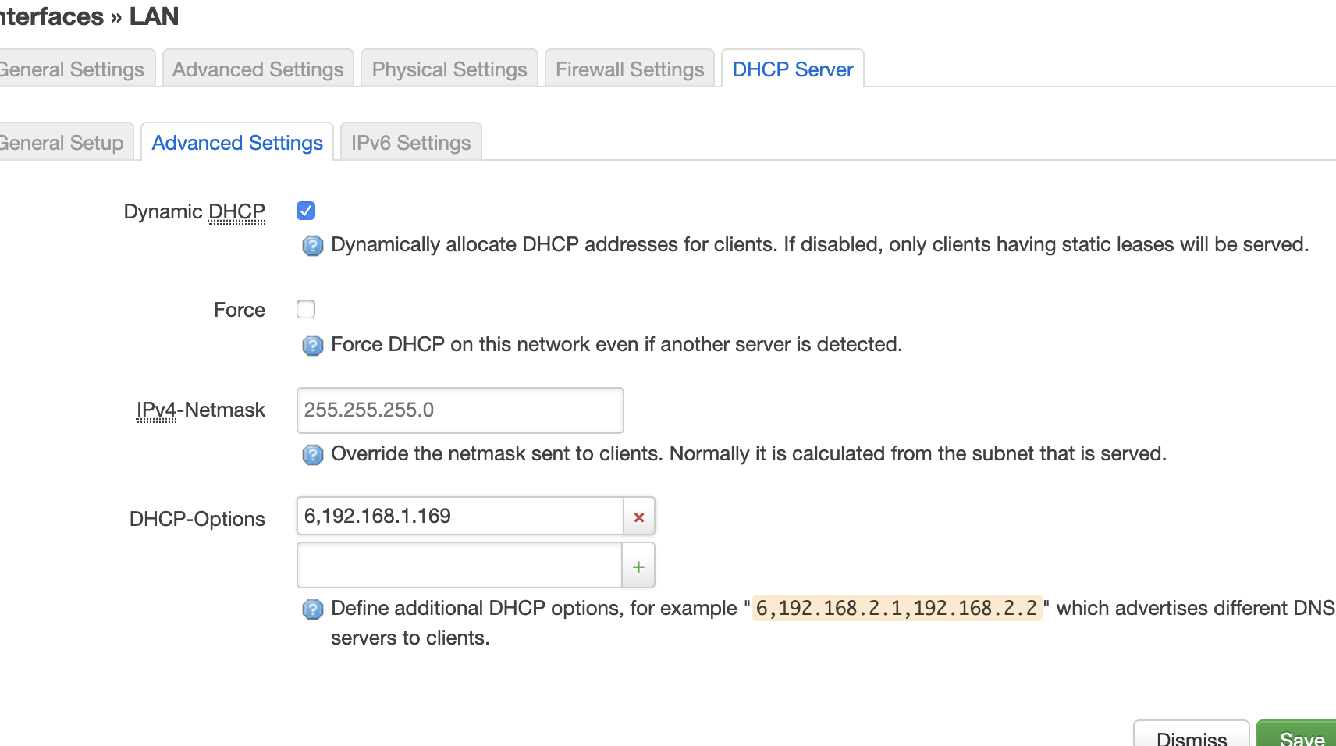This screenshot has width=1336, height=746.
Task: Click the example code 6,192.168.2.1,192.168.2.2
Action: pyautogui.click(x=897, y=608)
